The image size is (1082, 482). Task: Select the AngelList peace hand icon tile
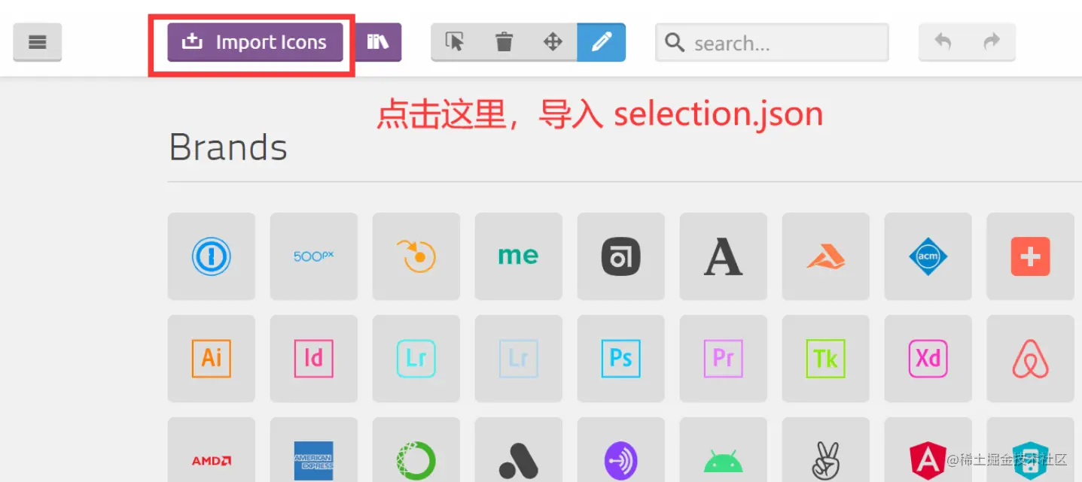[826, 450]
